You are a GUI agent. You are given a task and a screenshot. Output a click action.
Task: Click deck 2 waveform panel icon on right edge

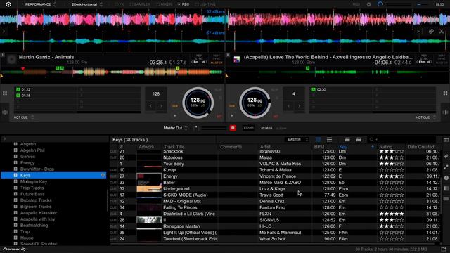[x=445, y=112]
